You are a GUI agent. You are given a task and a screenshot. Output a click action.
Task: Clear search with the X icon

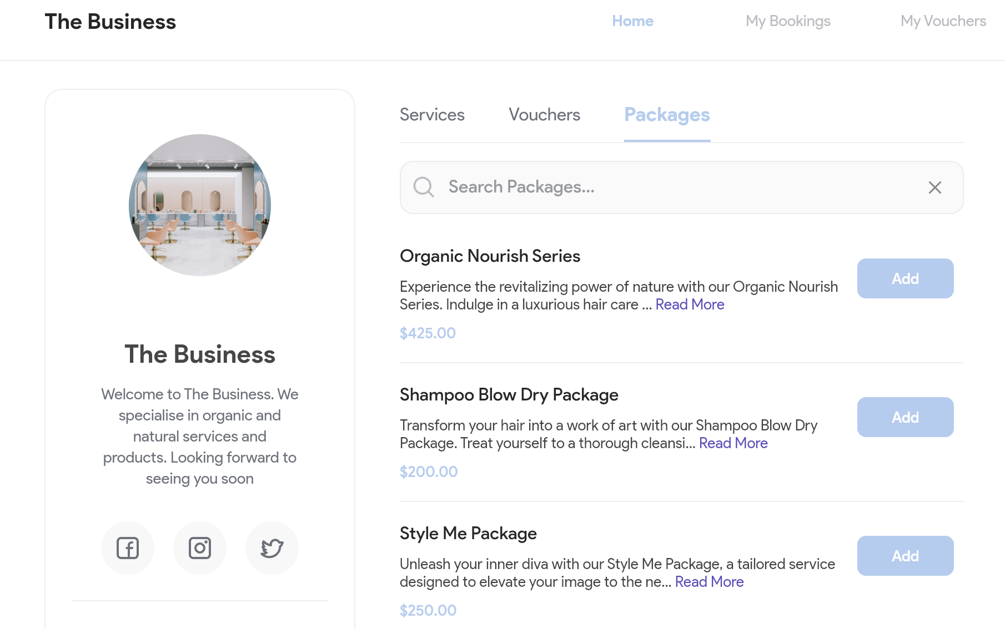935,187
